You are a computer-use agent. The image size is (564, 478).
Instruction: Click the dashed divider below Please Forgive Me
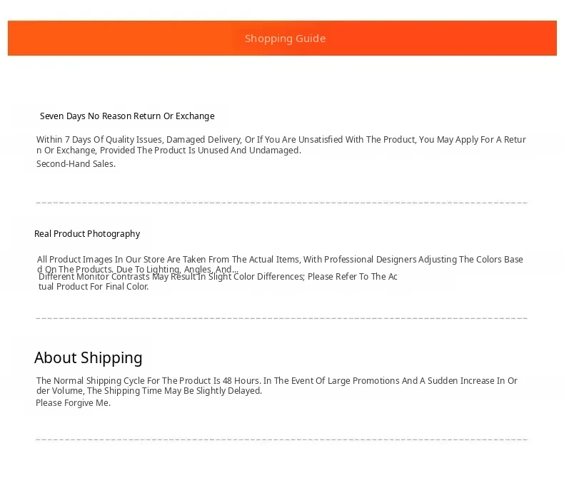(281, 439)
